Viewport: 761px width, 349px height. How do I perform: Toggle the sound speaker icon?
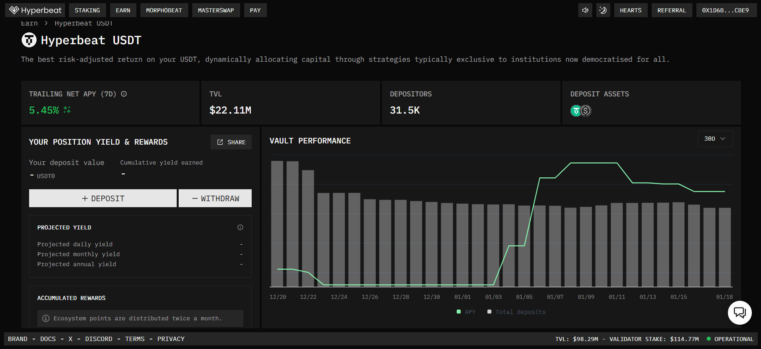pos(585,10)
